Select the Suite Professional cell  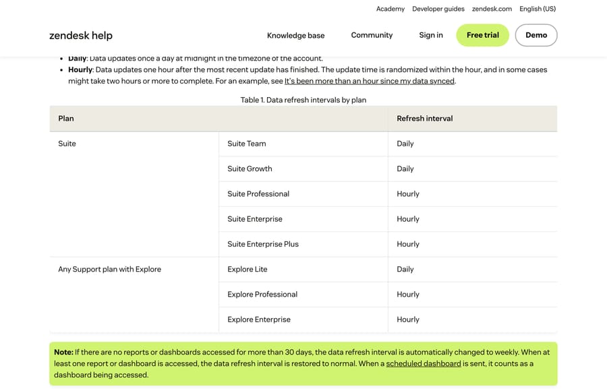(x=303, y=194)
